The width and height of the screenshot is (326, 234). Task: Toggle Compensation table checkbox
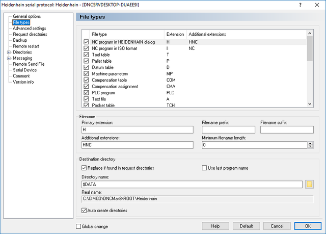tap(86, 80)
